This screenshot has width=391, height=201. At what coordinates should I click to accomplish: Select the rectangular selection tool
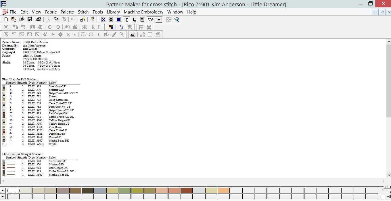coord(83,34)
